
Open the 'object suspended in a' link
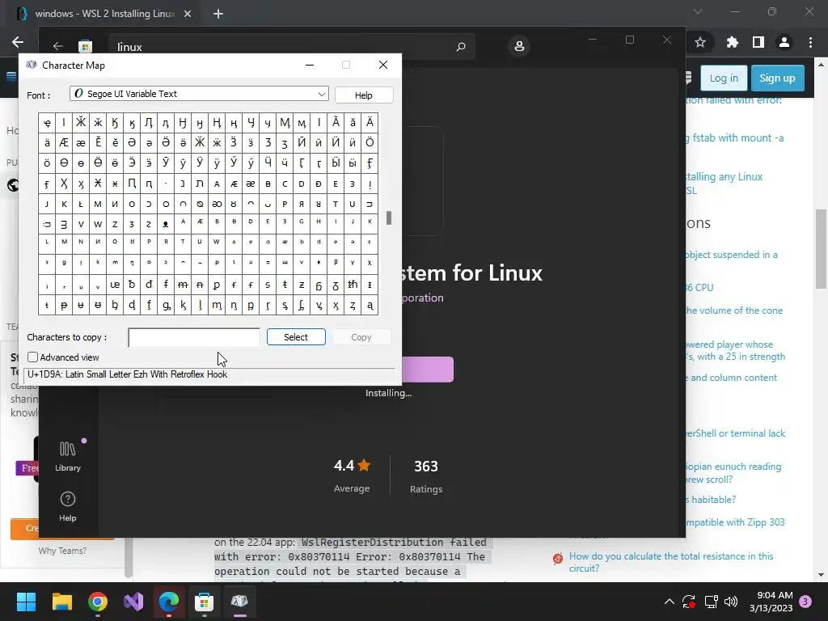tap(731, 255)
